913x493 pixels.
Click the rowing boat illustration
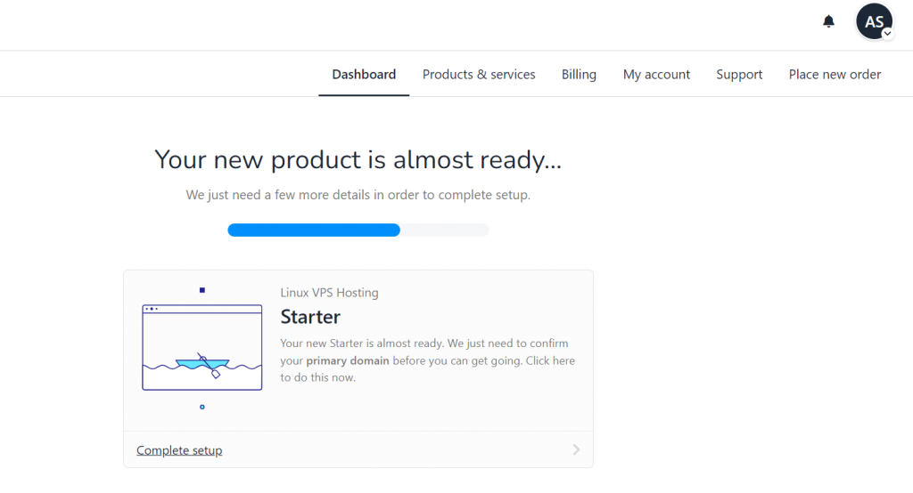point(202,361)
